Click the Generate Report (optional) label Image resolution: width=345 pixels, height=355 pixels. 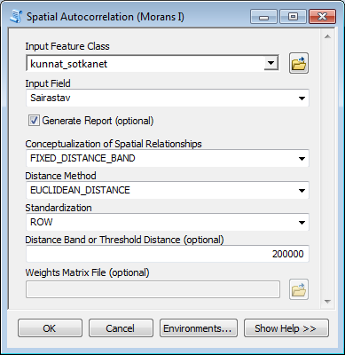click(x=98, y=121)
